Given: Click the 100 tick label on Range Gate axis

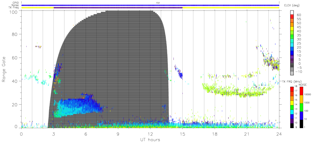Looking at the screenshot, I should (x=14, y=12).
